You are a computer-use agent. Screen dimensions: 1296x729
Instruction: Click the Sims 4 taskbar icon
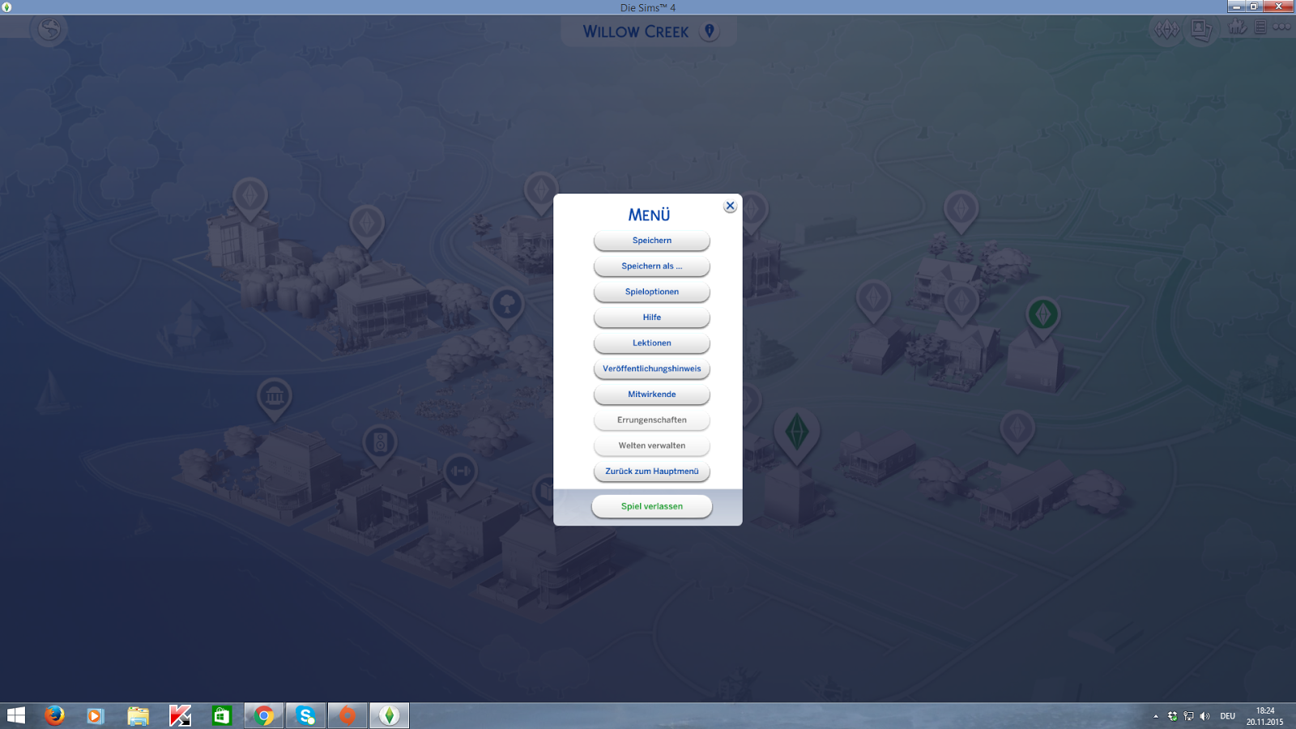tap(390, 715)
